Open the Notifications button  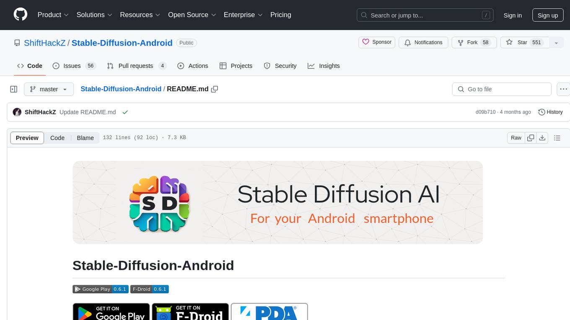423,42
